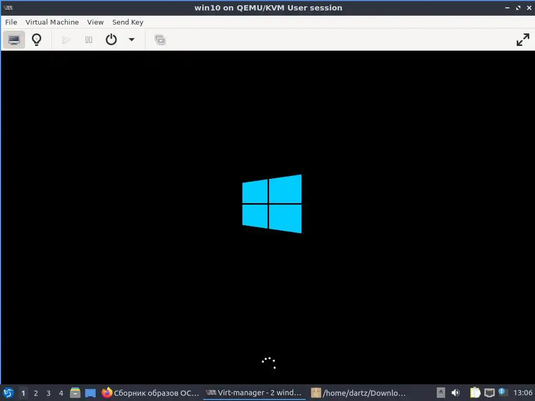Click inside the Windows boot screen display
The width and height of the screenshot is (535, 401).
click(x=268, y=218)
